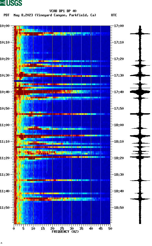152x246 pixels.
Task: Click the "15" frequency axis label
Action: (43, 229)
